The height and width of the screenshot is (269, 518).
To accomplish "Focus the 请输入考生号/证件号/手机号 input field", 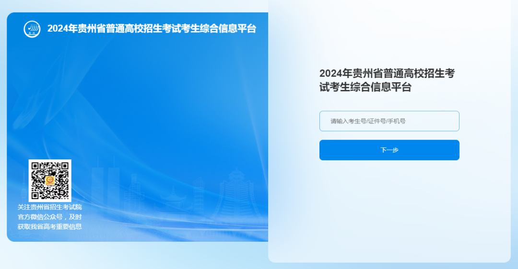I will tap(389, 121).
